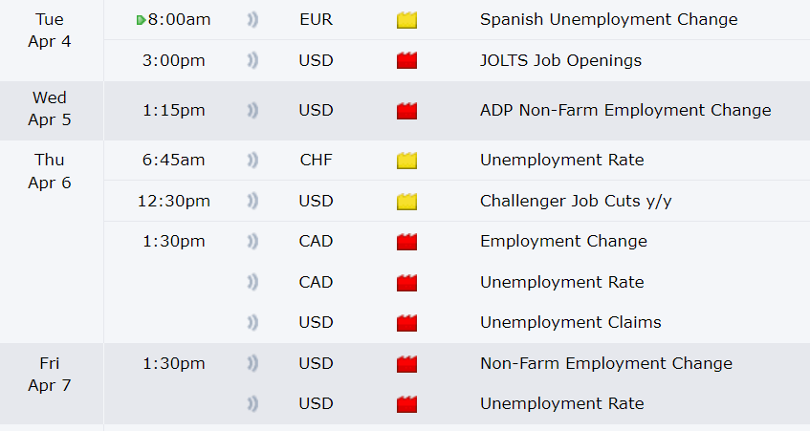Click red impact icon for CAD Employment Change
Image resolution: width=810 pixels, height=431 pixels.
pyautogui.click(x=407, y=242)
